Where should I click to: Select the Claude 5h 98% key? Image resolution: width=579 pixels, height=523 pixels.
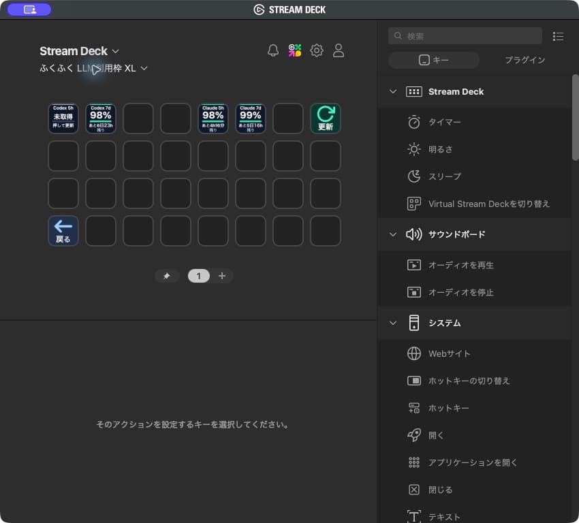[213, 118]
